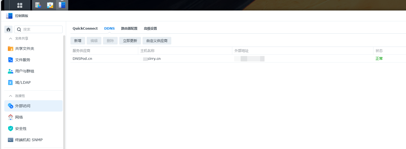Open 终端机和 SNMP settings
Screen dimensions: 406x149
click(29, 140)
